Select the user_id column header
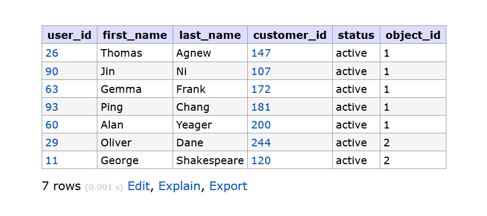 point(70,35)
